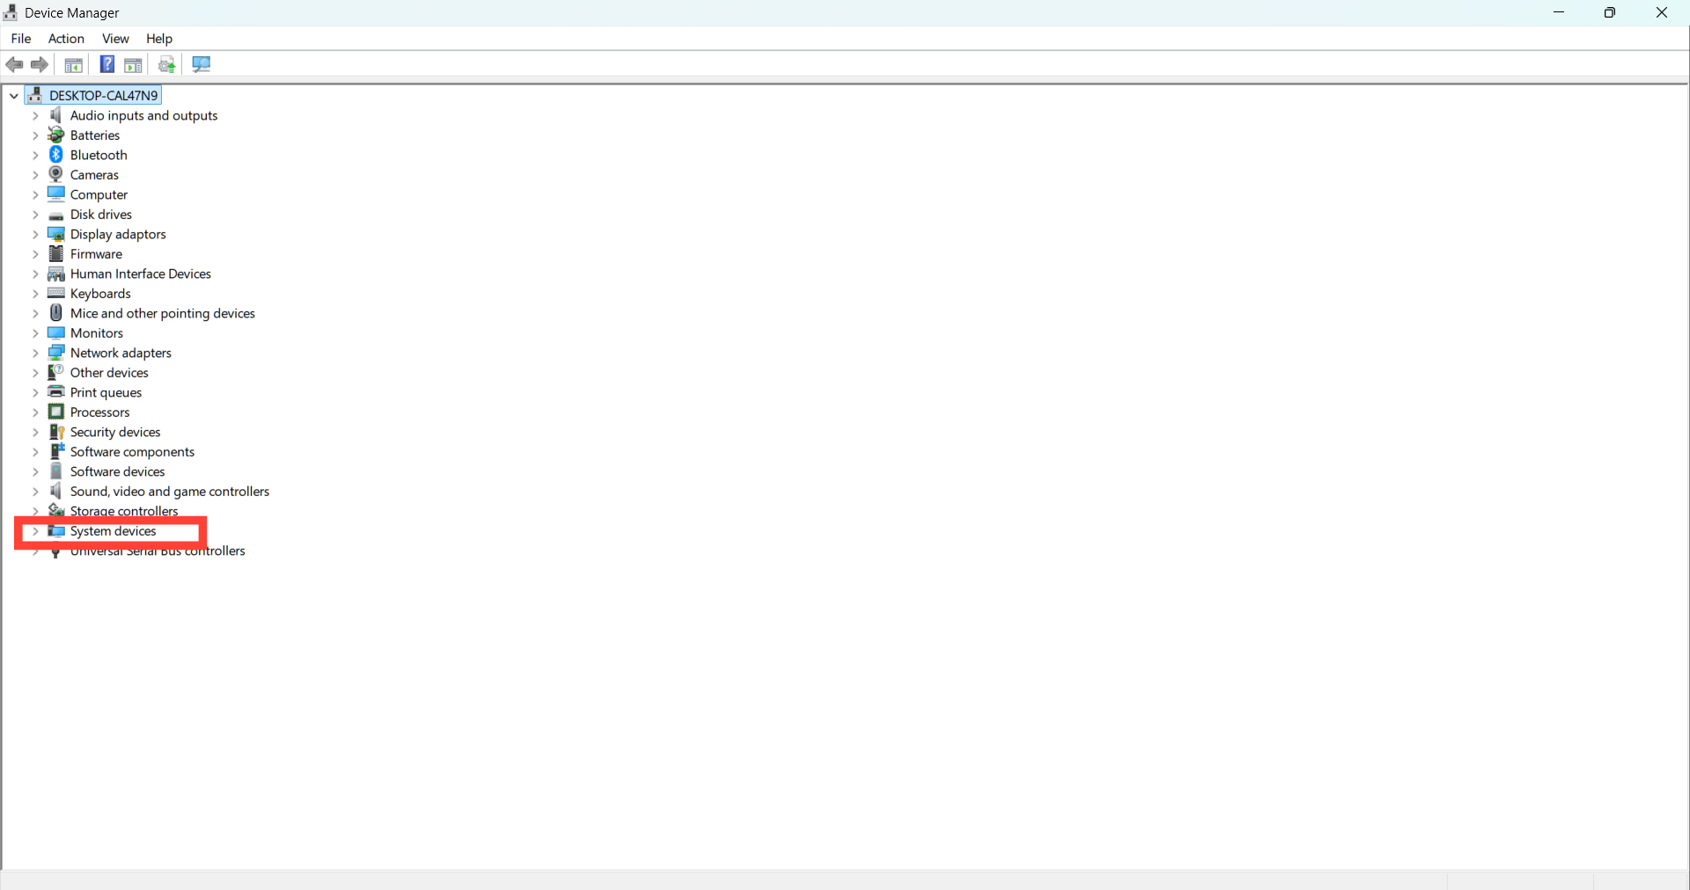
Task: Click the Back arrow toolbar icon
Action: 14,65
